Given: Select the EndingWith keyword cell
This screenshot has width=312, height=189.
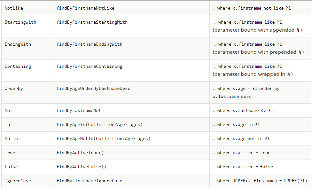Looking at the screenshot, I should [27, 48].
